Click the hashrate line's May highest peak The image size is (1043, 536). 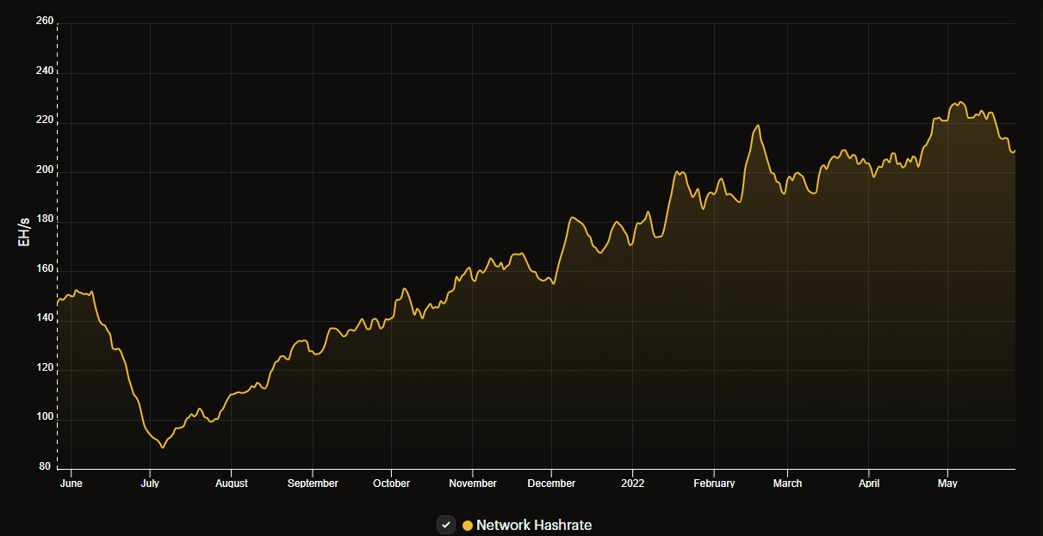961,102
